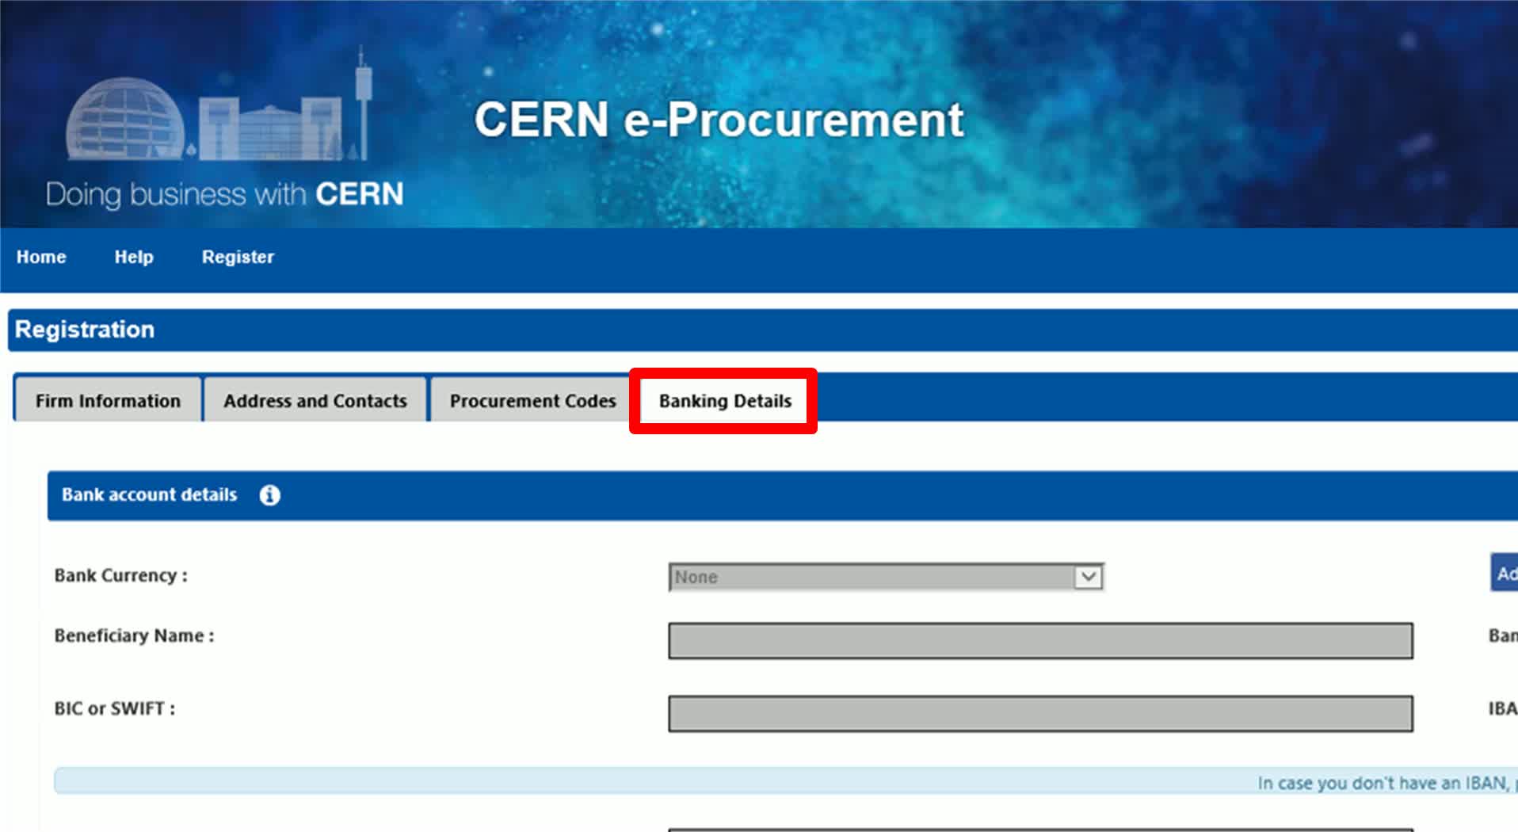Click the Bank account details heading text

point(149,495)
